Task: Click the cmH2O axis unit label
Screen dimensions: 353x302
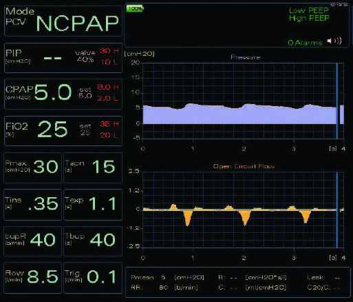Action: tap(139, 54)
